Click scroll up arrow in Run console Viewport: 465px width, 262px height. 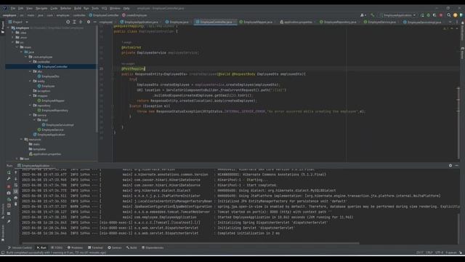pos(16,172)
